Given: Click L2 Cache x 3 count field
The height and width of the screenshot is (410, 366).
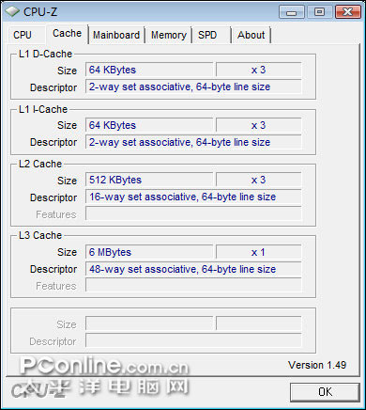Looking at the screenshot, I should (258, 180).
